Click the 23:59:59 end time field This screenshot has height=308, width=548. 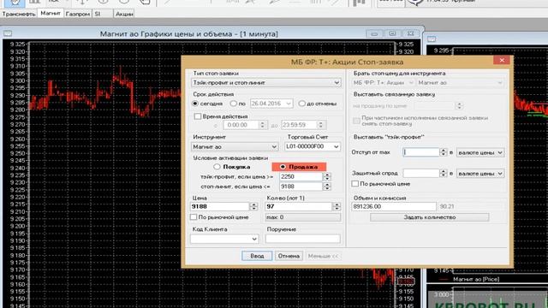[x=299, y=125]
